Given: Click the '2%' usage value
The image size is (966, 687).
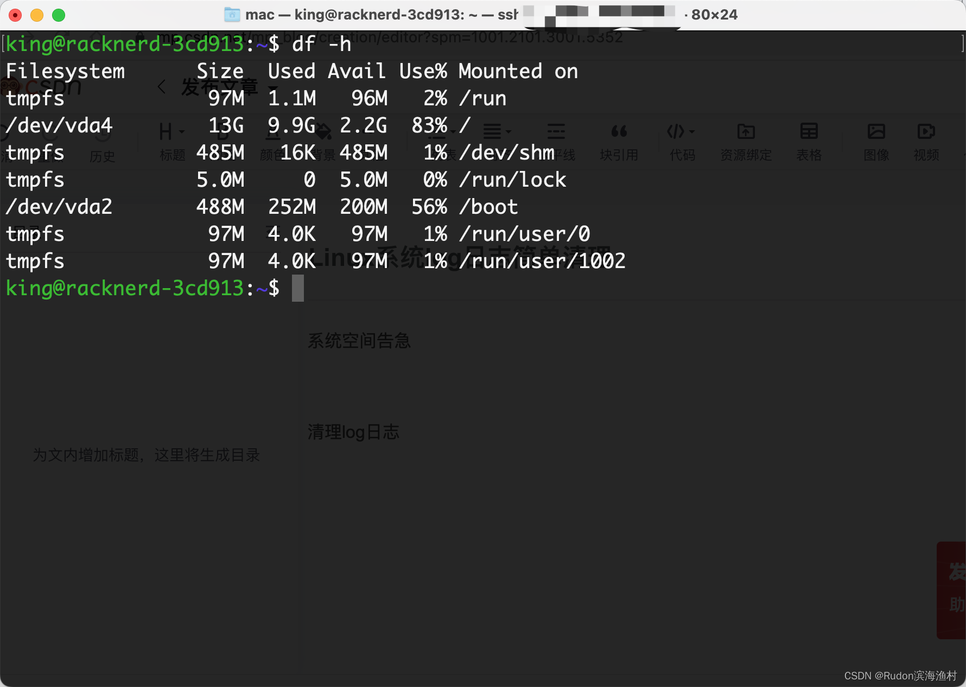Looking at the screenshot, I should (x=435, y=98).
